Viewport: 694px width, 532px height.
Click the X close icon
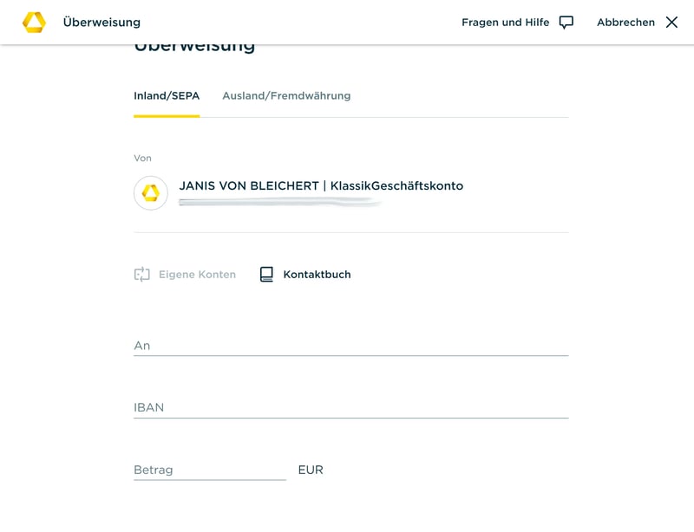(671, 23)
